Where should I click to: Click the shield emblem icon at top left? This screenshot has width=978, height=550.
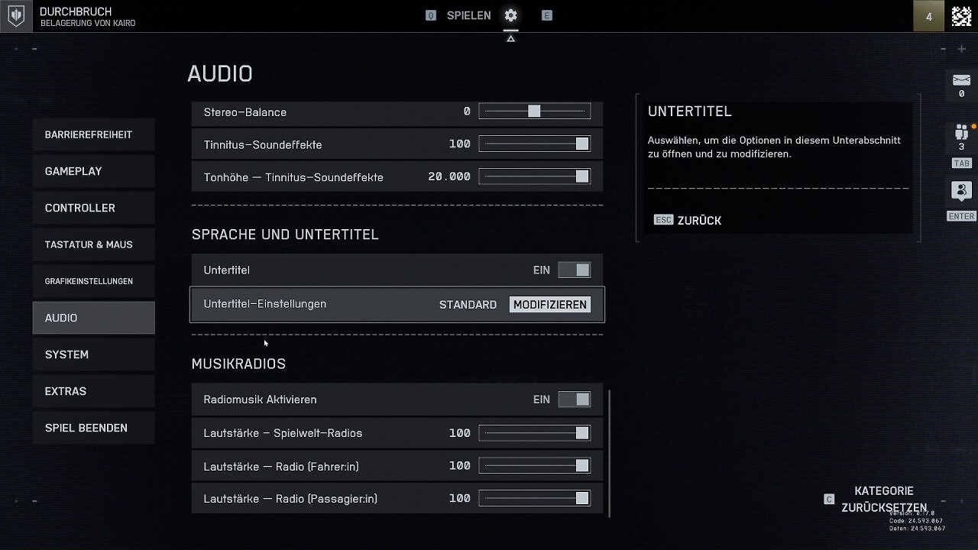(16, 16)
